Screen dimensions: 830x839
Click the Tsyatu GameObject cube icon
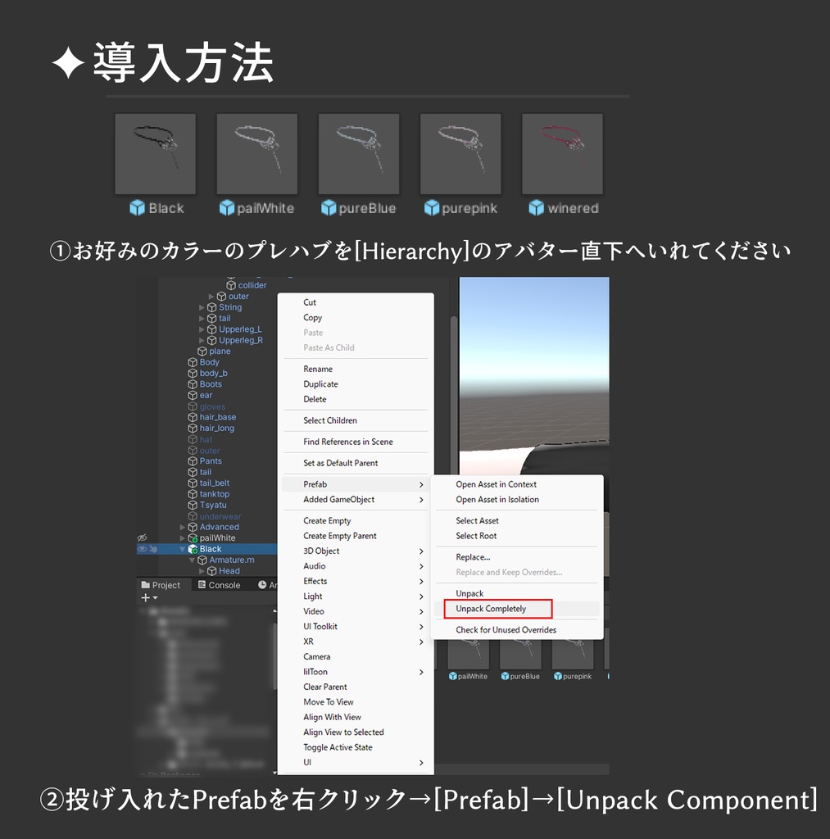click(192, 505)
